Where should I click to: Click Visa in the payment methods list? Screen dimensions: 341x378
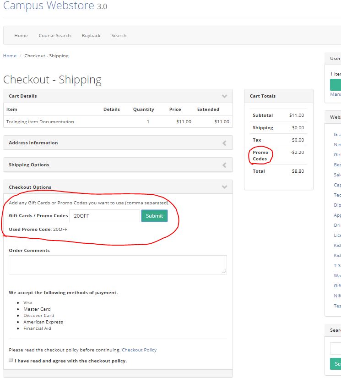coord(28,302)
